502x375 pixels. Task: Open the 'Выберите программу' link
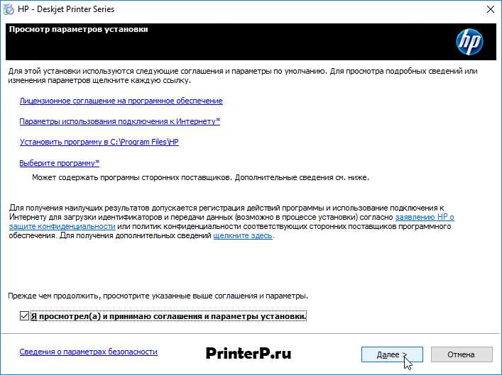pos(59,164)
